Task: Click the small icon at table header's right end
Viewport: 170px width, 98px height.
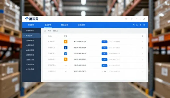Action: coord(143,36)
